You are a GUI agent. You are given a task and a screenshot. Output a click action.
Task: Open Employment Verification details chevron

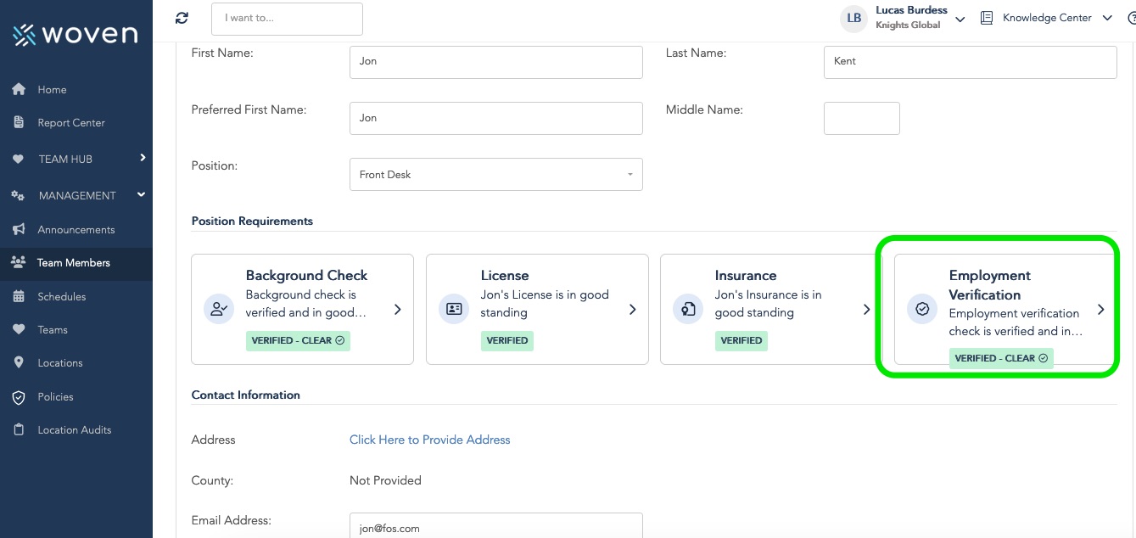[x=1100, y=310]
